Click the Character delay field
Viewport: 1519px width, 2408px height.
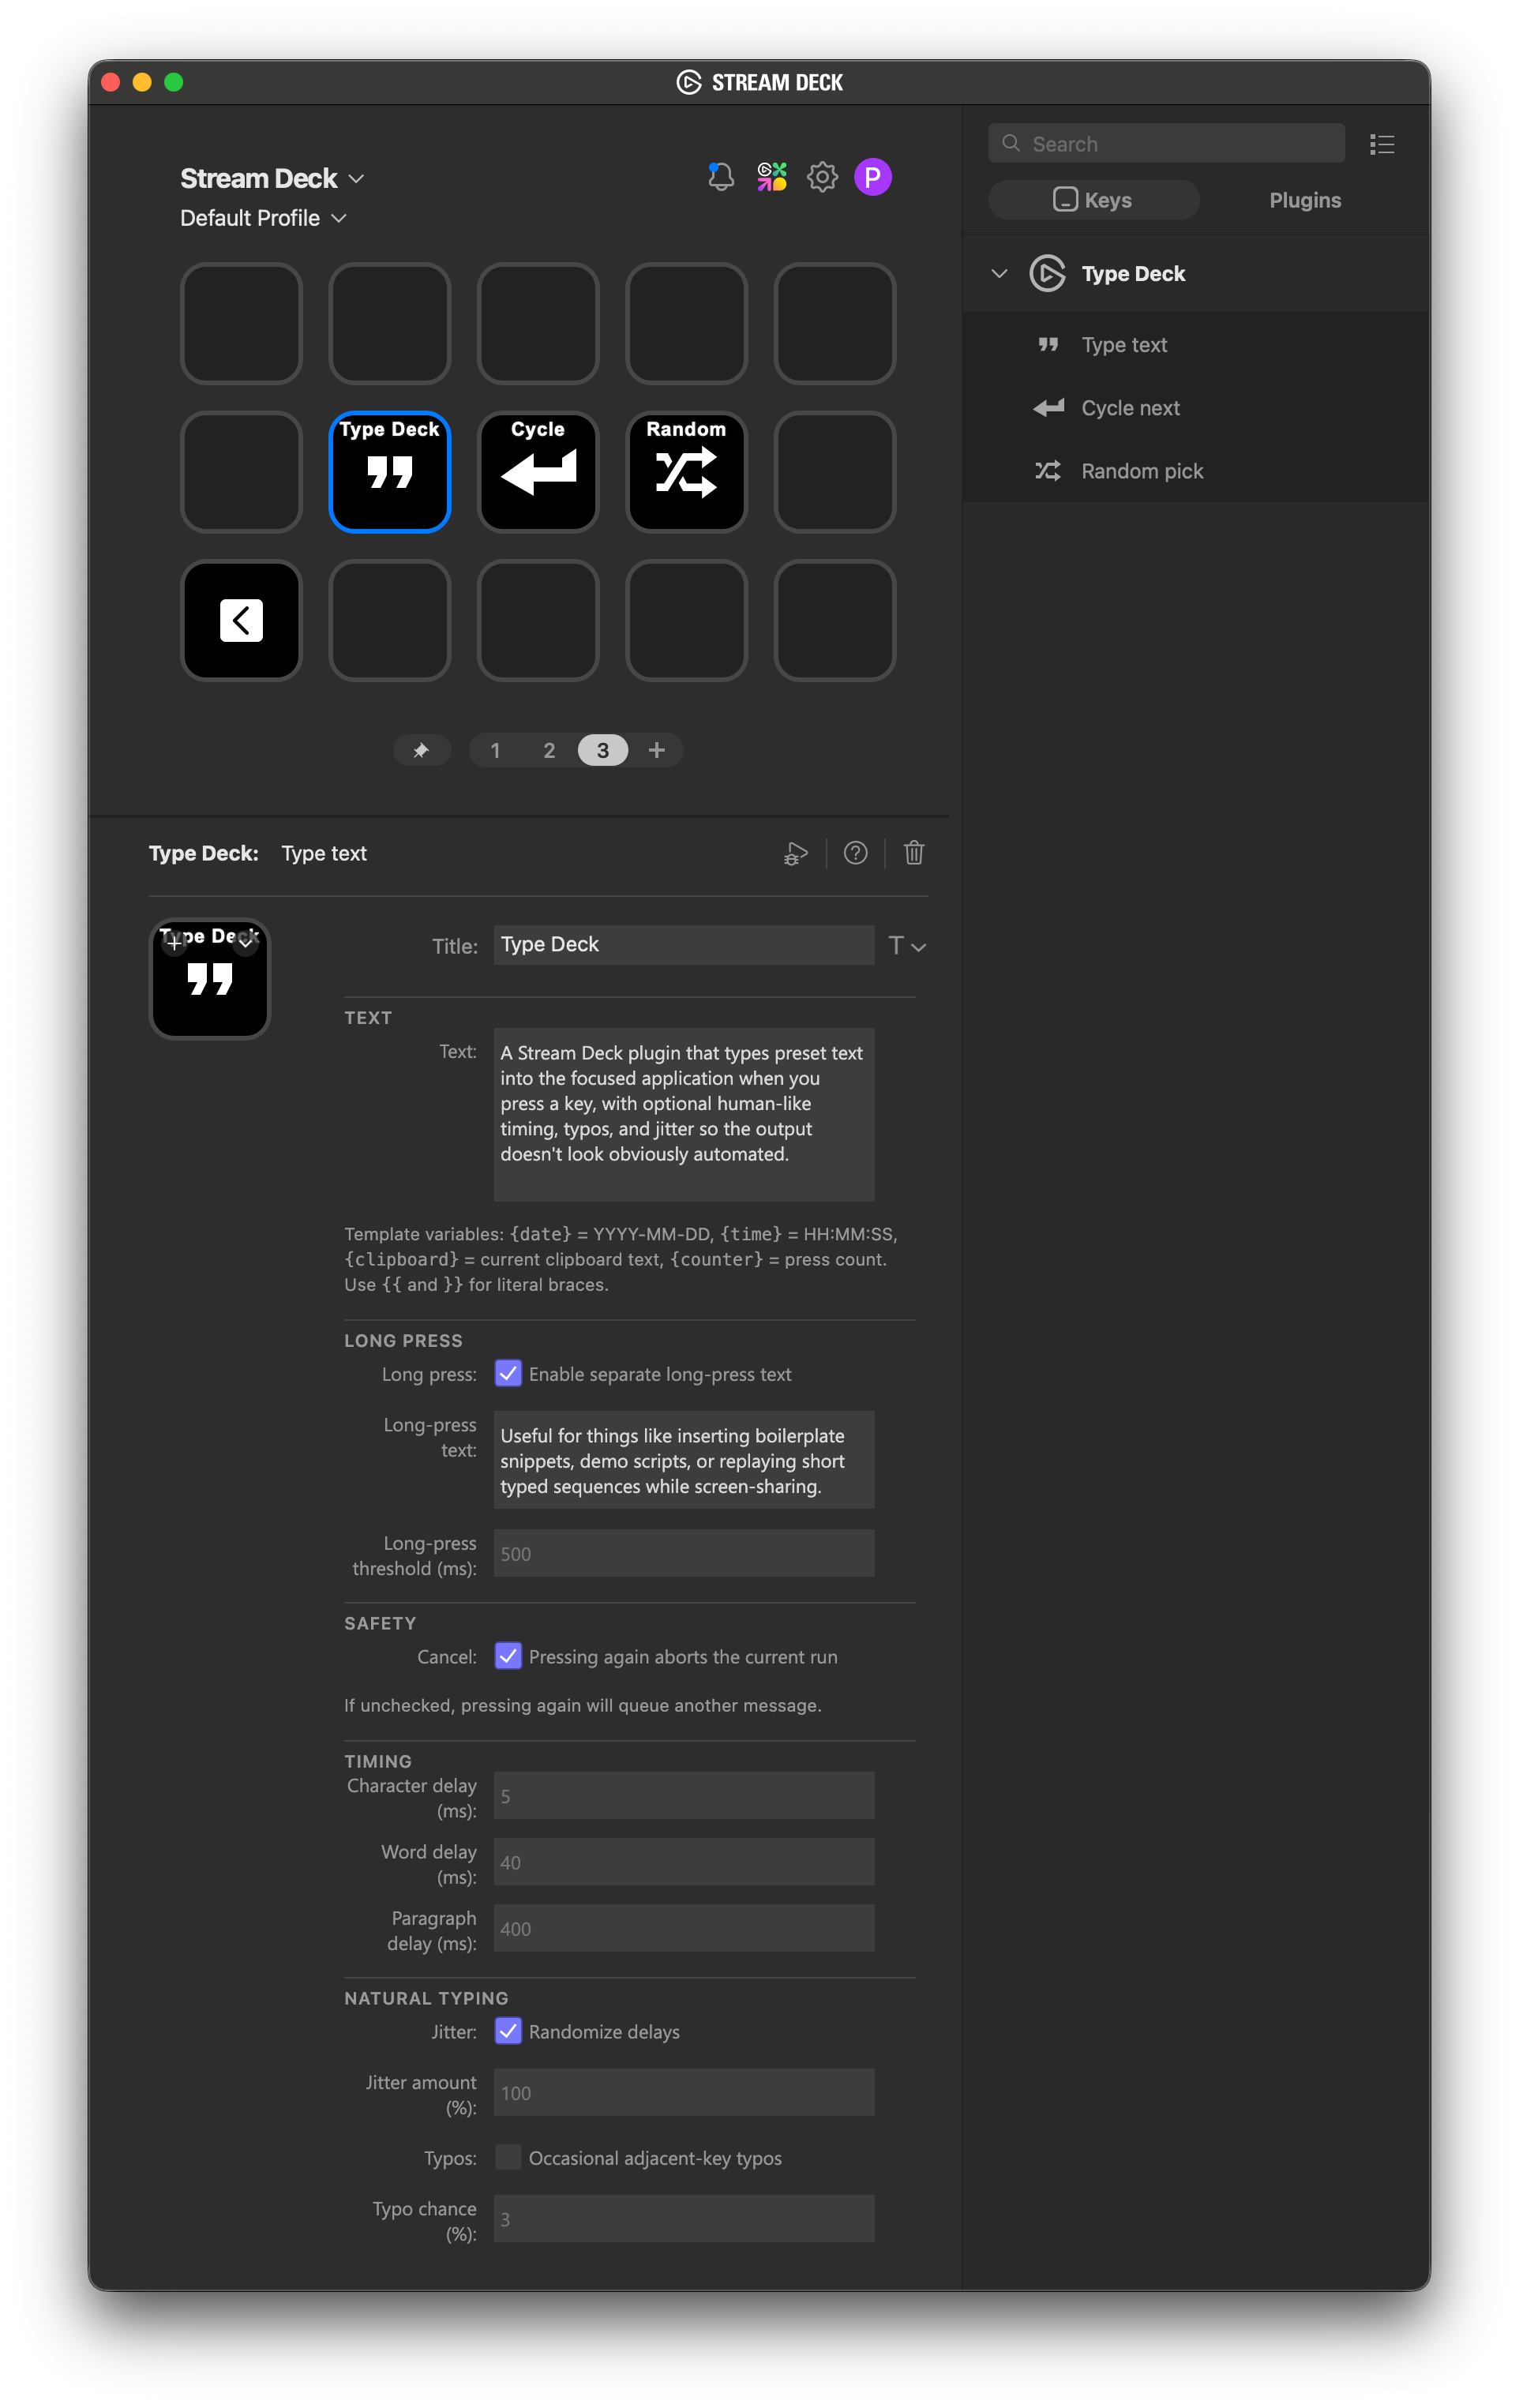(684, 1795)
